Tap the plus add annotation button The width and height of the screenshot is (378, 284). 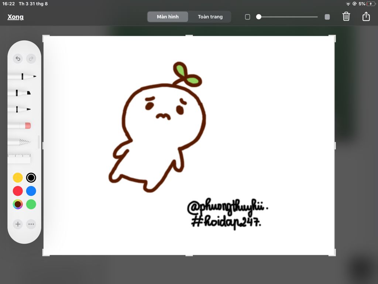[18, 224]
